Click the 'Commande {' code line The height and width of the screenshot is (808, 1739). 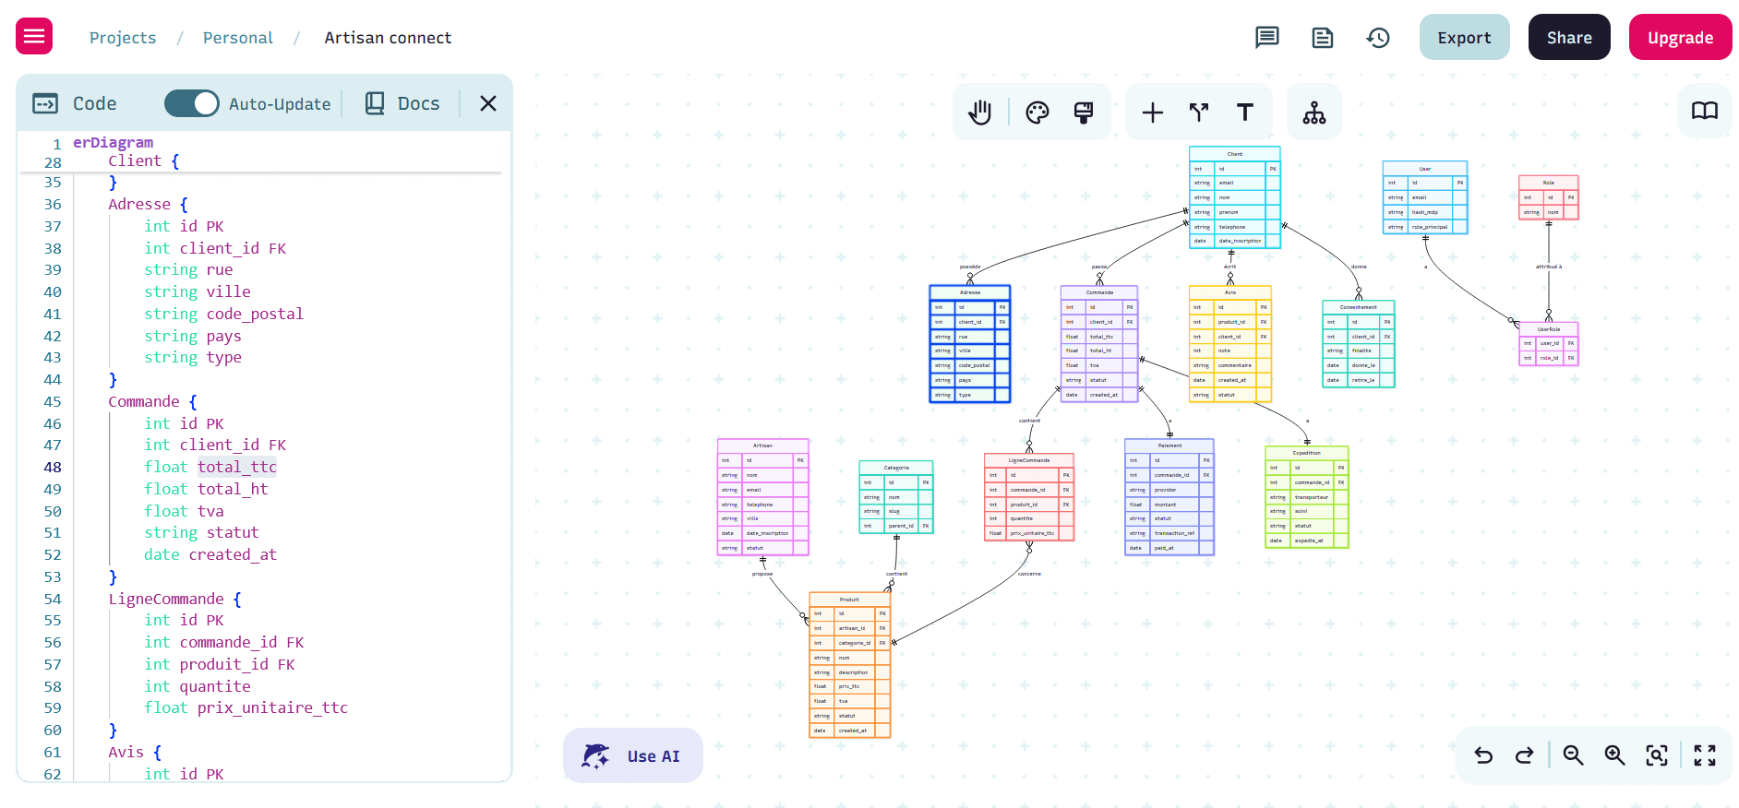(152, 401)
